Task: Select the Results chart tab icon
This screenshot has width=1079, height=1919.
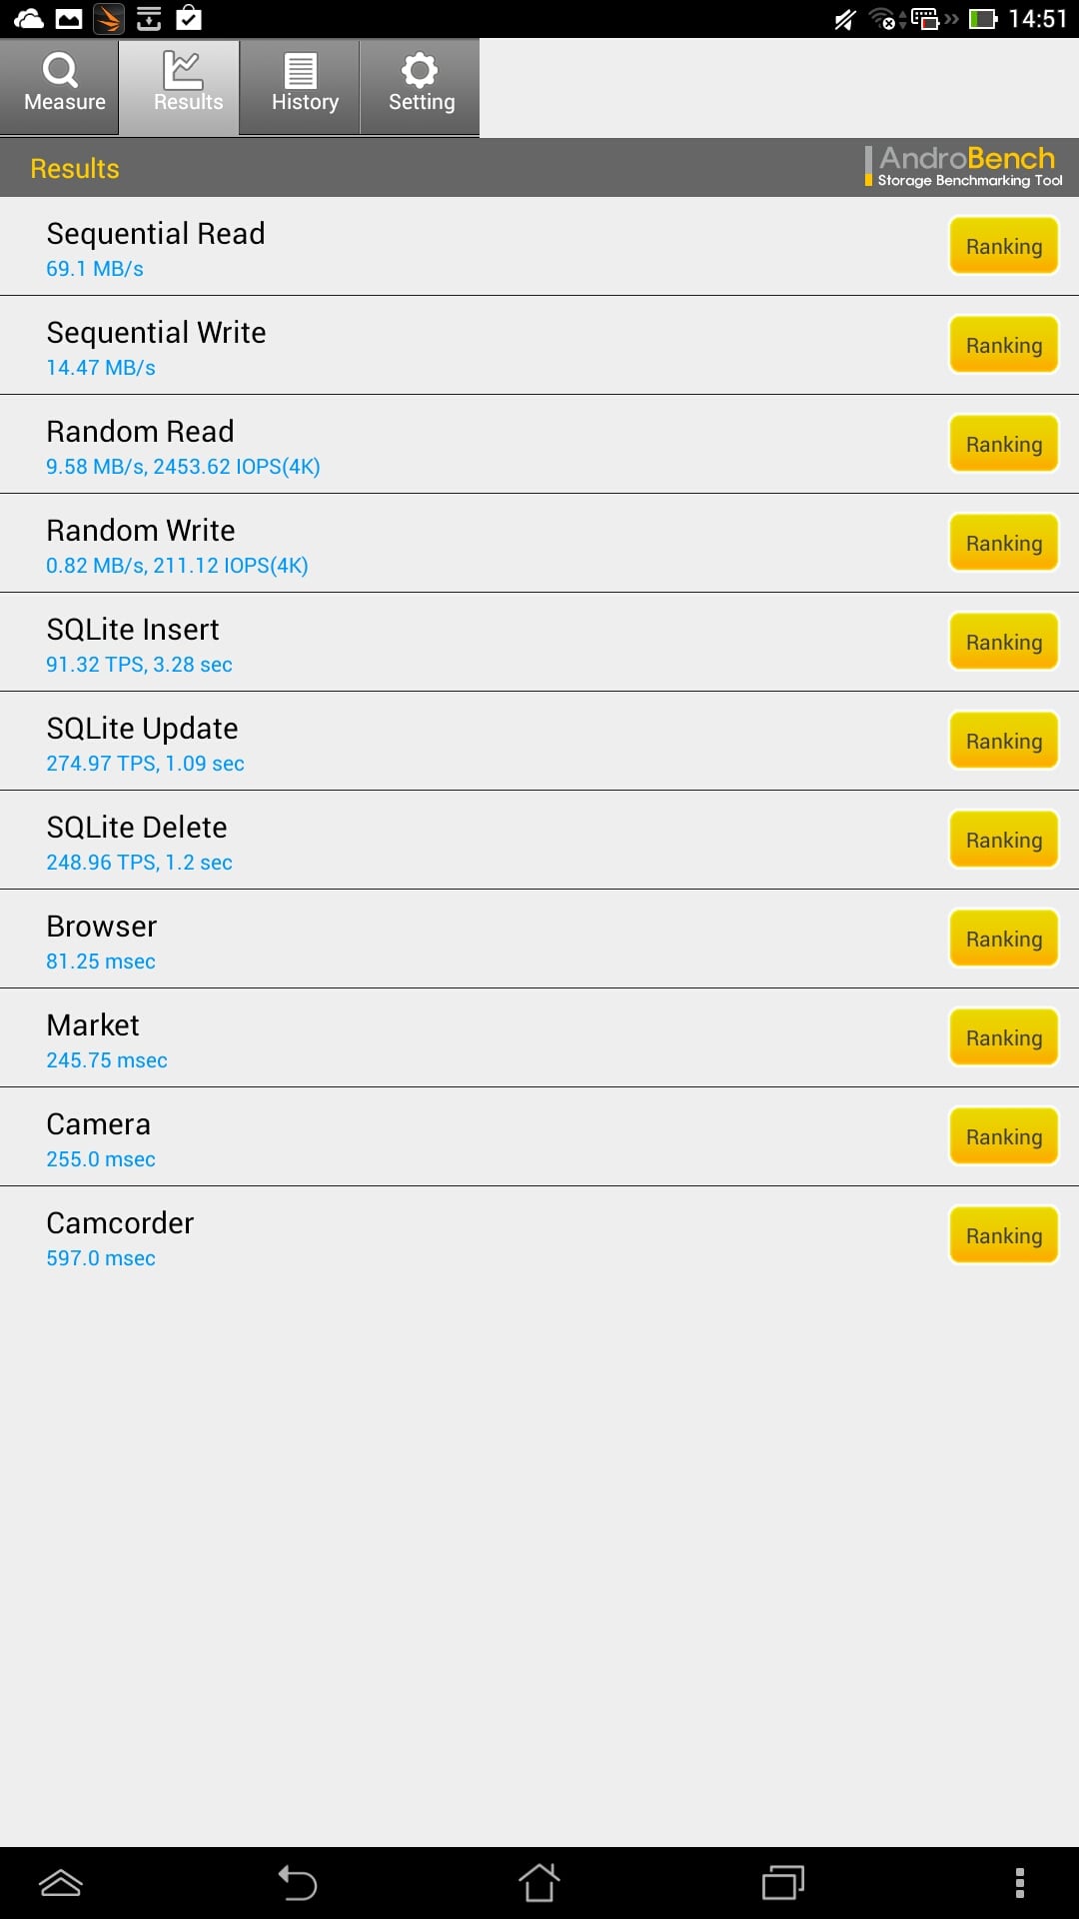Action: point(183,71)
